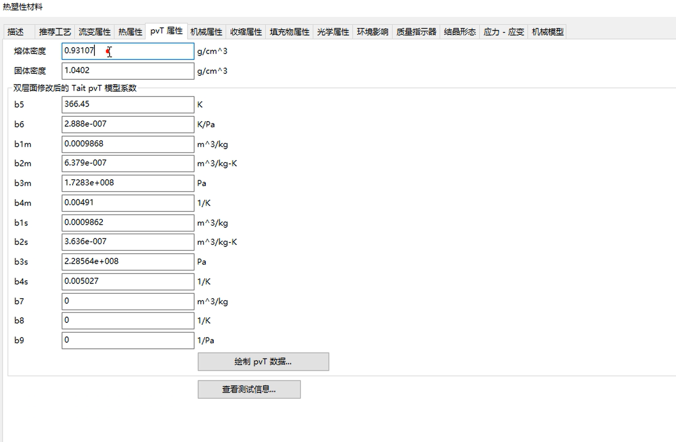This screenshot has height=442, width=676.
Task: Switch to the 质量指示器 tab
Action: click(416, 32)
